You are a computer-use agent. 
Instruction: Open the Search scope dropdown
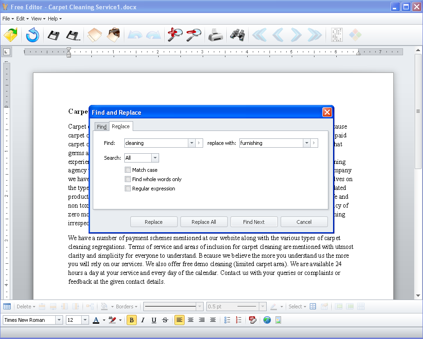(155, 158)
